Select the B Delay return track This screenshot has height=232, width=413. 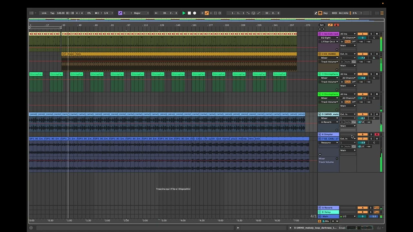(x=328, y=212)
